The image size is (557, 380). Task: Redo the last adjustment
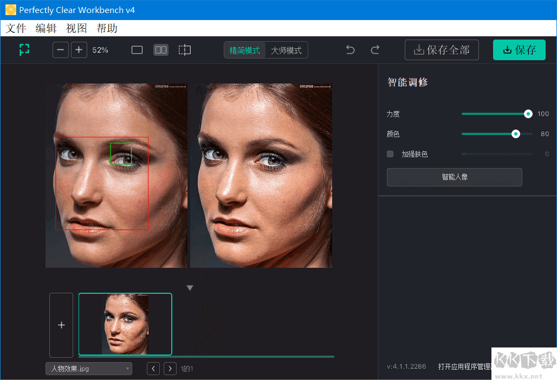(375, 50)
